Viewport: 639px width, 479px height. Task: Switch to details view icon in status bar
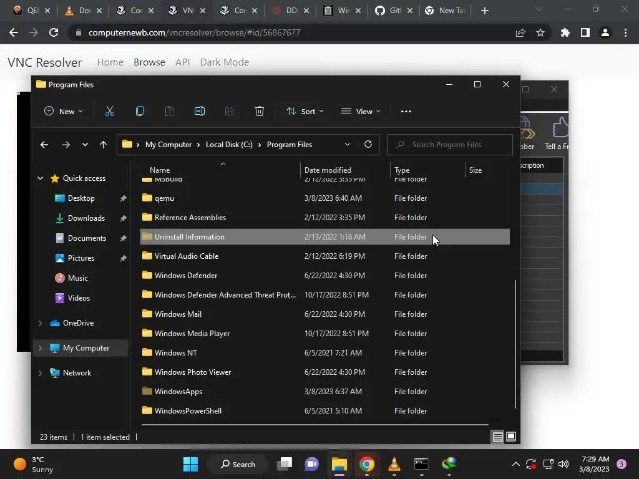pos(497,437)
